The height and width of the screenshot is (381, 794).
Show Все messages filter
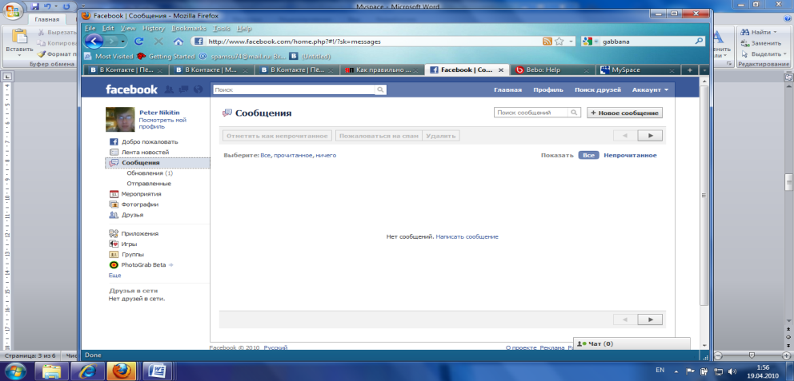coord(588,155)
